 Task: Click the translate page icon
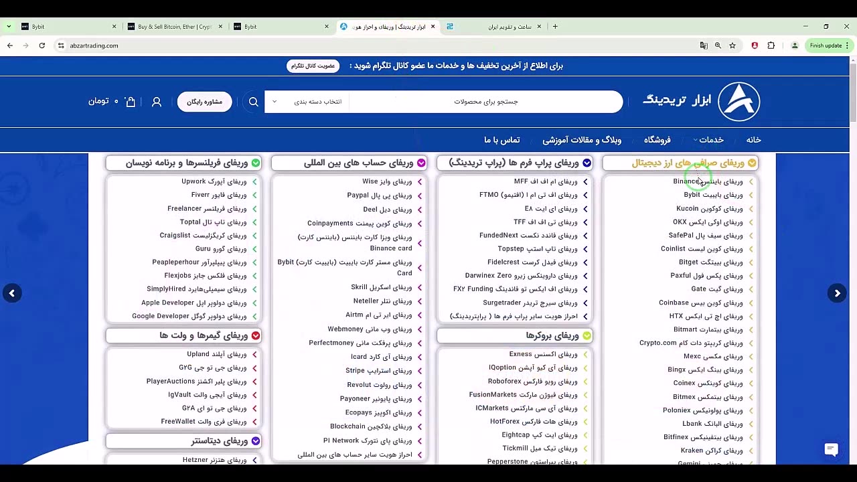click(x=704, y=46)
